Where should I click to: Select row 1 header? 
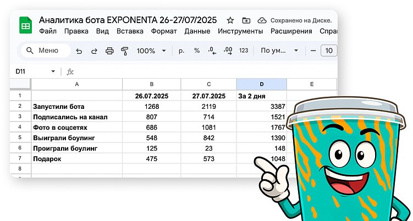click(20, 96)
